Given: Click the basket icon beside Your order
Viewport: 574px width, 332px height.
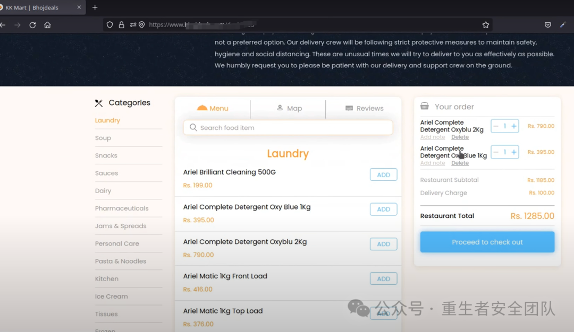Looking at the screenshot, I should pos(425,106).
